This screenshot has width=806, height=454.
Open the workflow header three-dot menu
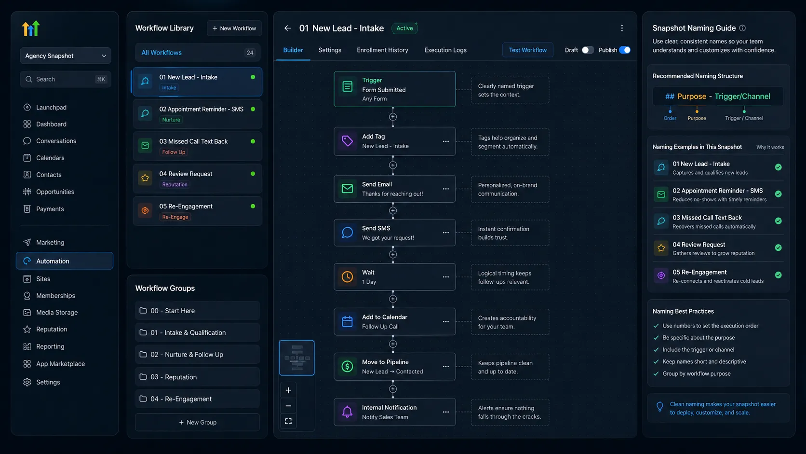(622, 28)
